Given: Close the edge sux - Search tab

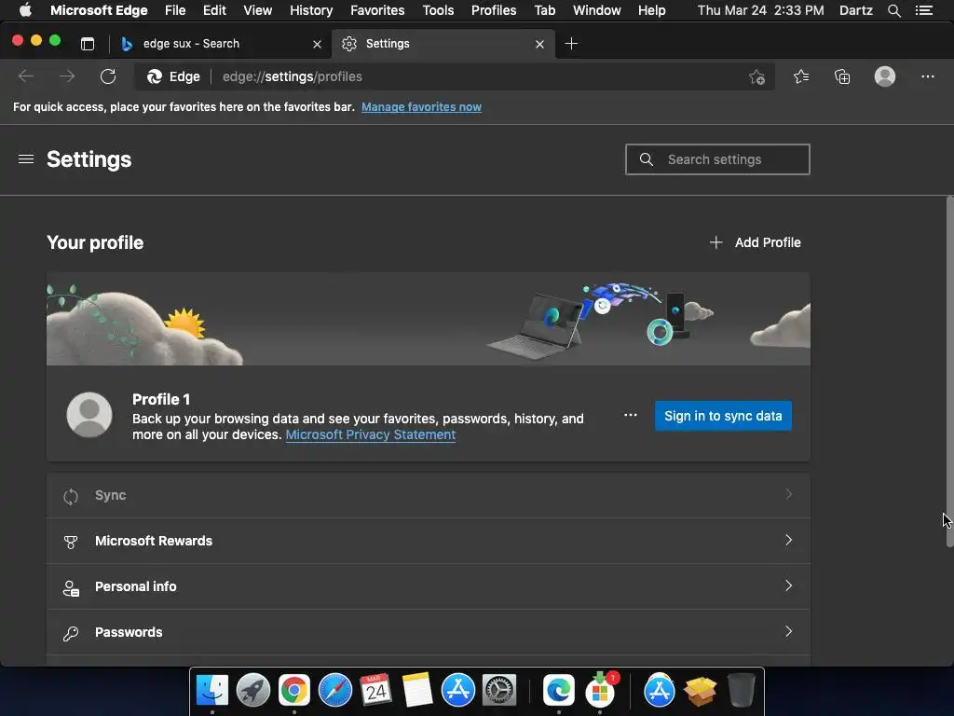Looking at the screenshot, I should tap(317, 44).
